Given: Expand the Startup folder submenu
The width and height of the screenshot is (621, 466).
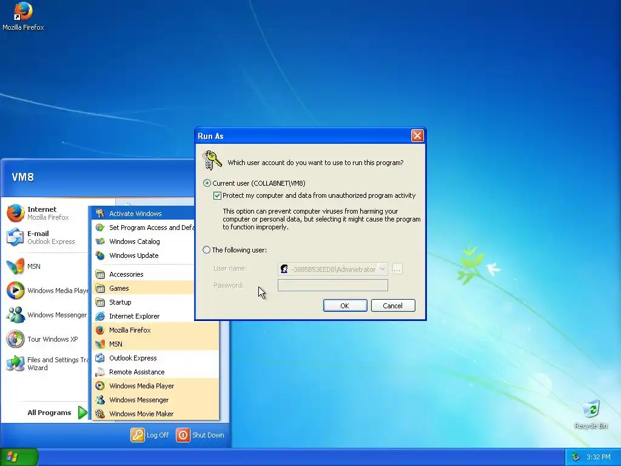Looking at the screenshot, I should pos(143,302).
